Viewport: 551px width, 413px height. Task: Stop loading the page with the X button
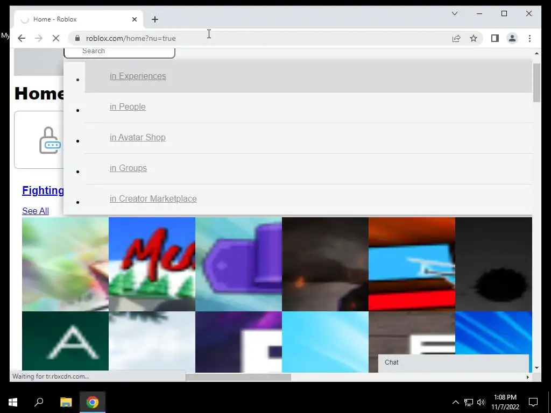56,38
